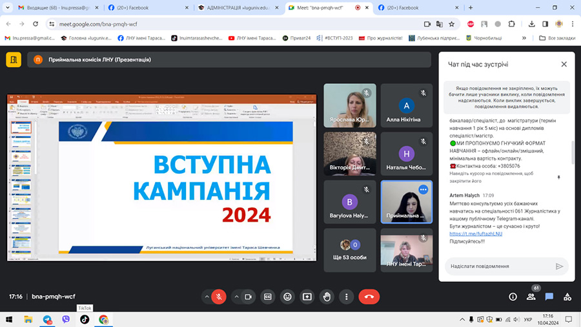Image resolution: width=581 pixels, height=327 pixels.
Task: Select Алла Нікітіна participant tile
Action: pyautogui.click(x=407, y=106)
